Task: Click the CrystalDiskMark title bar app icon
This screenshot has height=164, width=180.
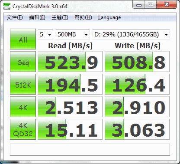Action: click(x=7, y=6)
